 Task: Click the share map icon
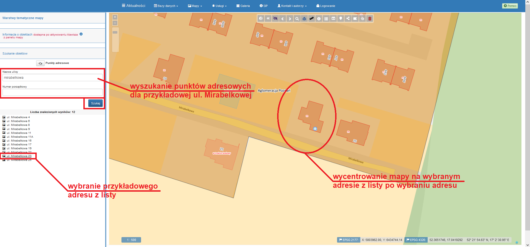[348, 19]
